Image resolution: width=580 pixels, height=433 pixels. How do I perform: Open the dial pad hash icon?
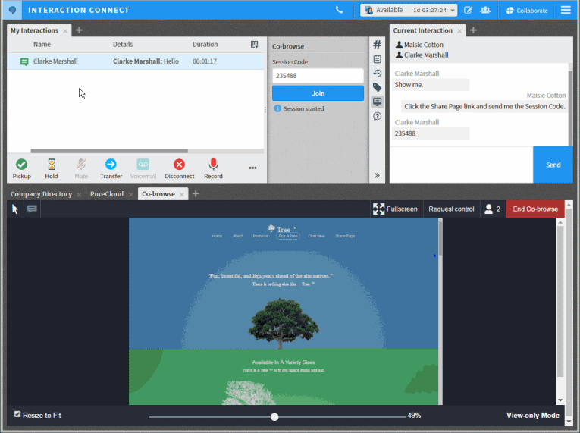377,45
